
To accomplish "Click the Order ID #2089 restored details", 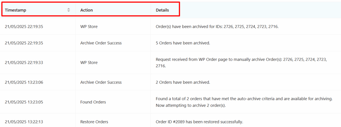I will (x=199, y=122).
